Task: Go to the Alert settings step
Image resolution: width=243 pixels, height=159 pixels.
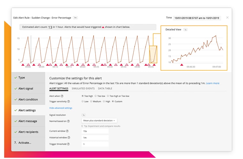Action: [28, 110]
